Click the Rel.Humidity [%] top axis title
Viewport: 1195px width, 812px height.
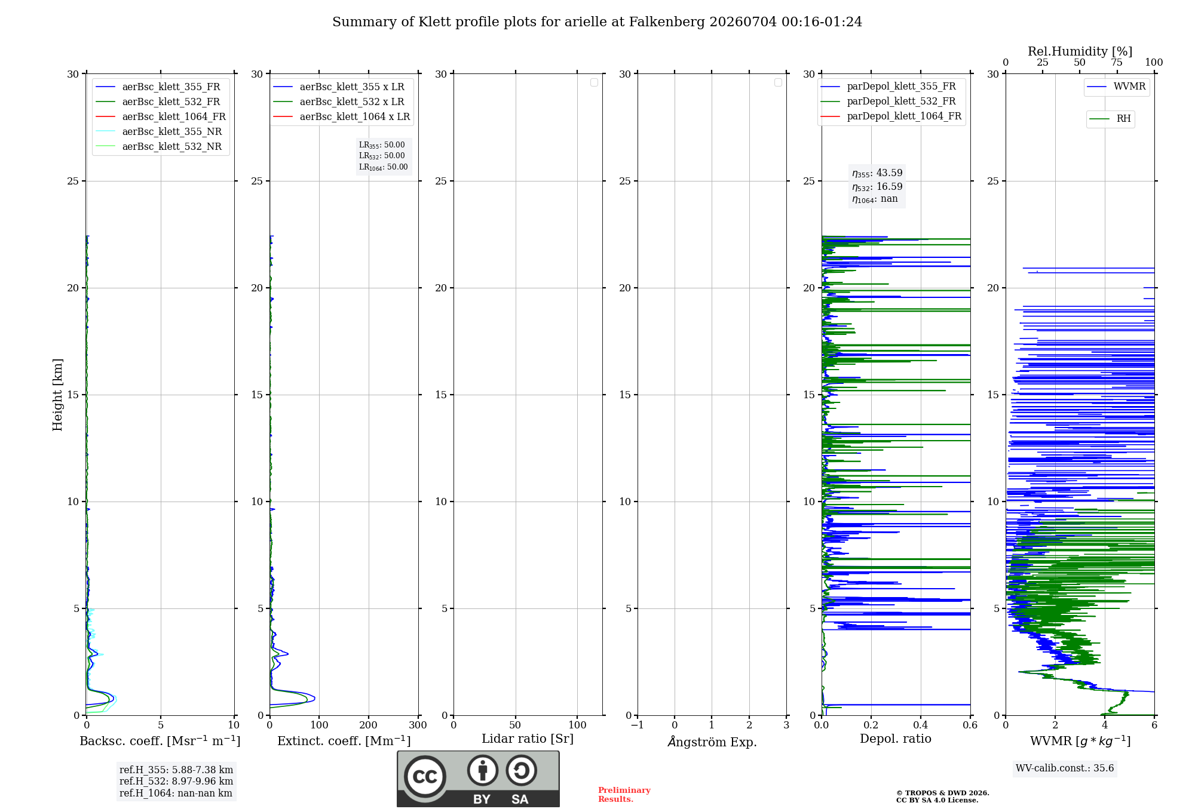[x=1080, y=51]
